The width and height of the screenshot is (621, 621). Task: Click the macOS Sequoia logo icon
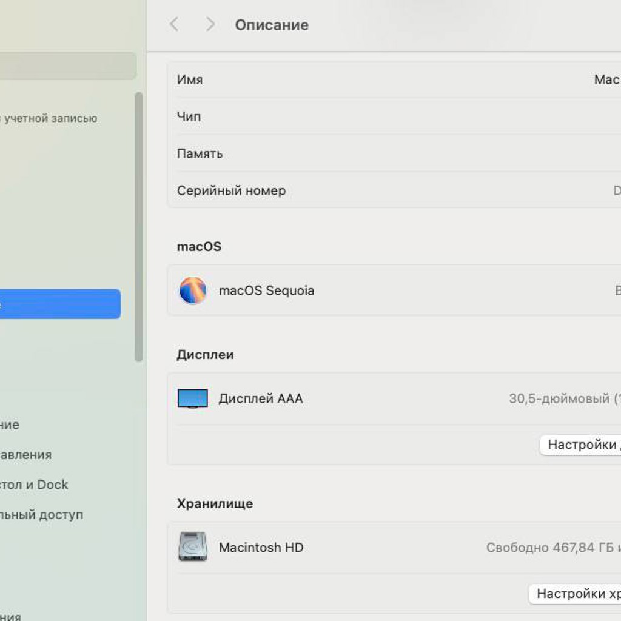pyautogui.click(x=193, y=290)
